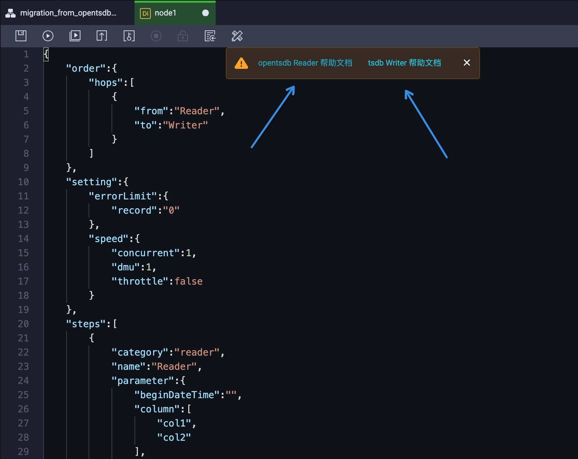Click the "steps" key on line 20

coord(86,324)
